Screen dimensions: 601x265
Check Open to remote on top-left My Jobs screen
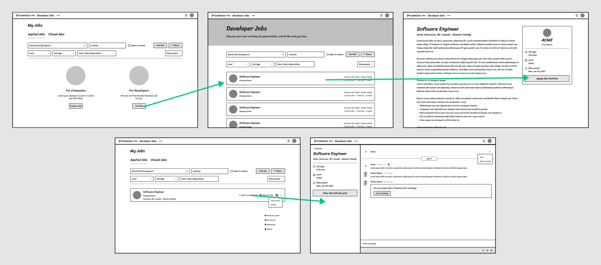tap(129, 46)
